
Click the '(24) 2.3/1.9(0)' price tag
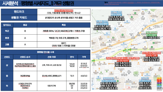pos(116,17)
